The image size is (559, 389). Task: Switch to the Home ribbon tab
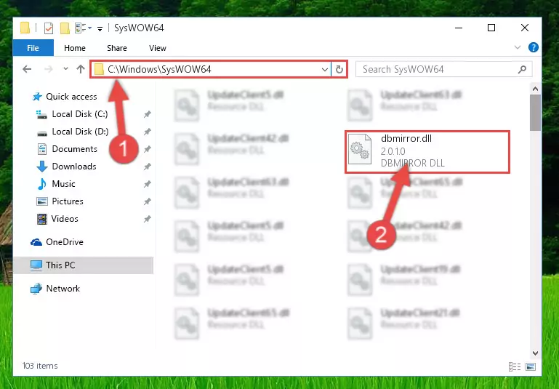[x=75, y=48]
